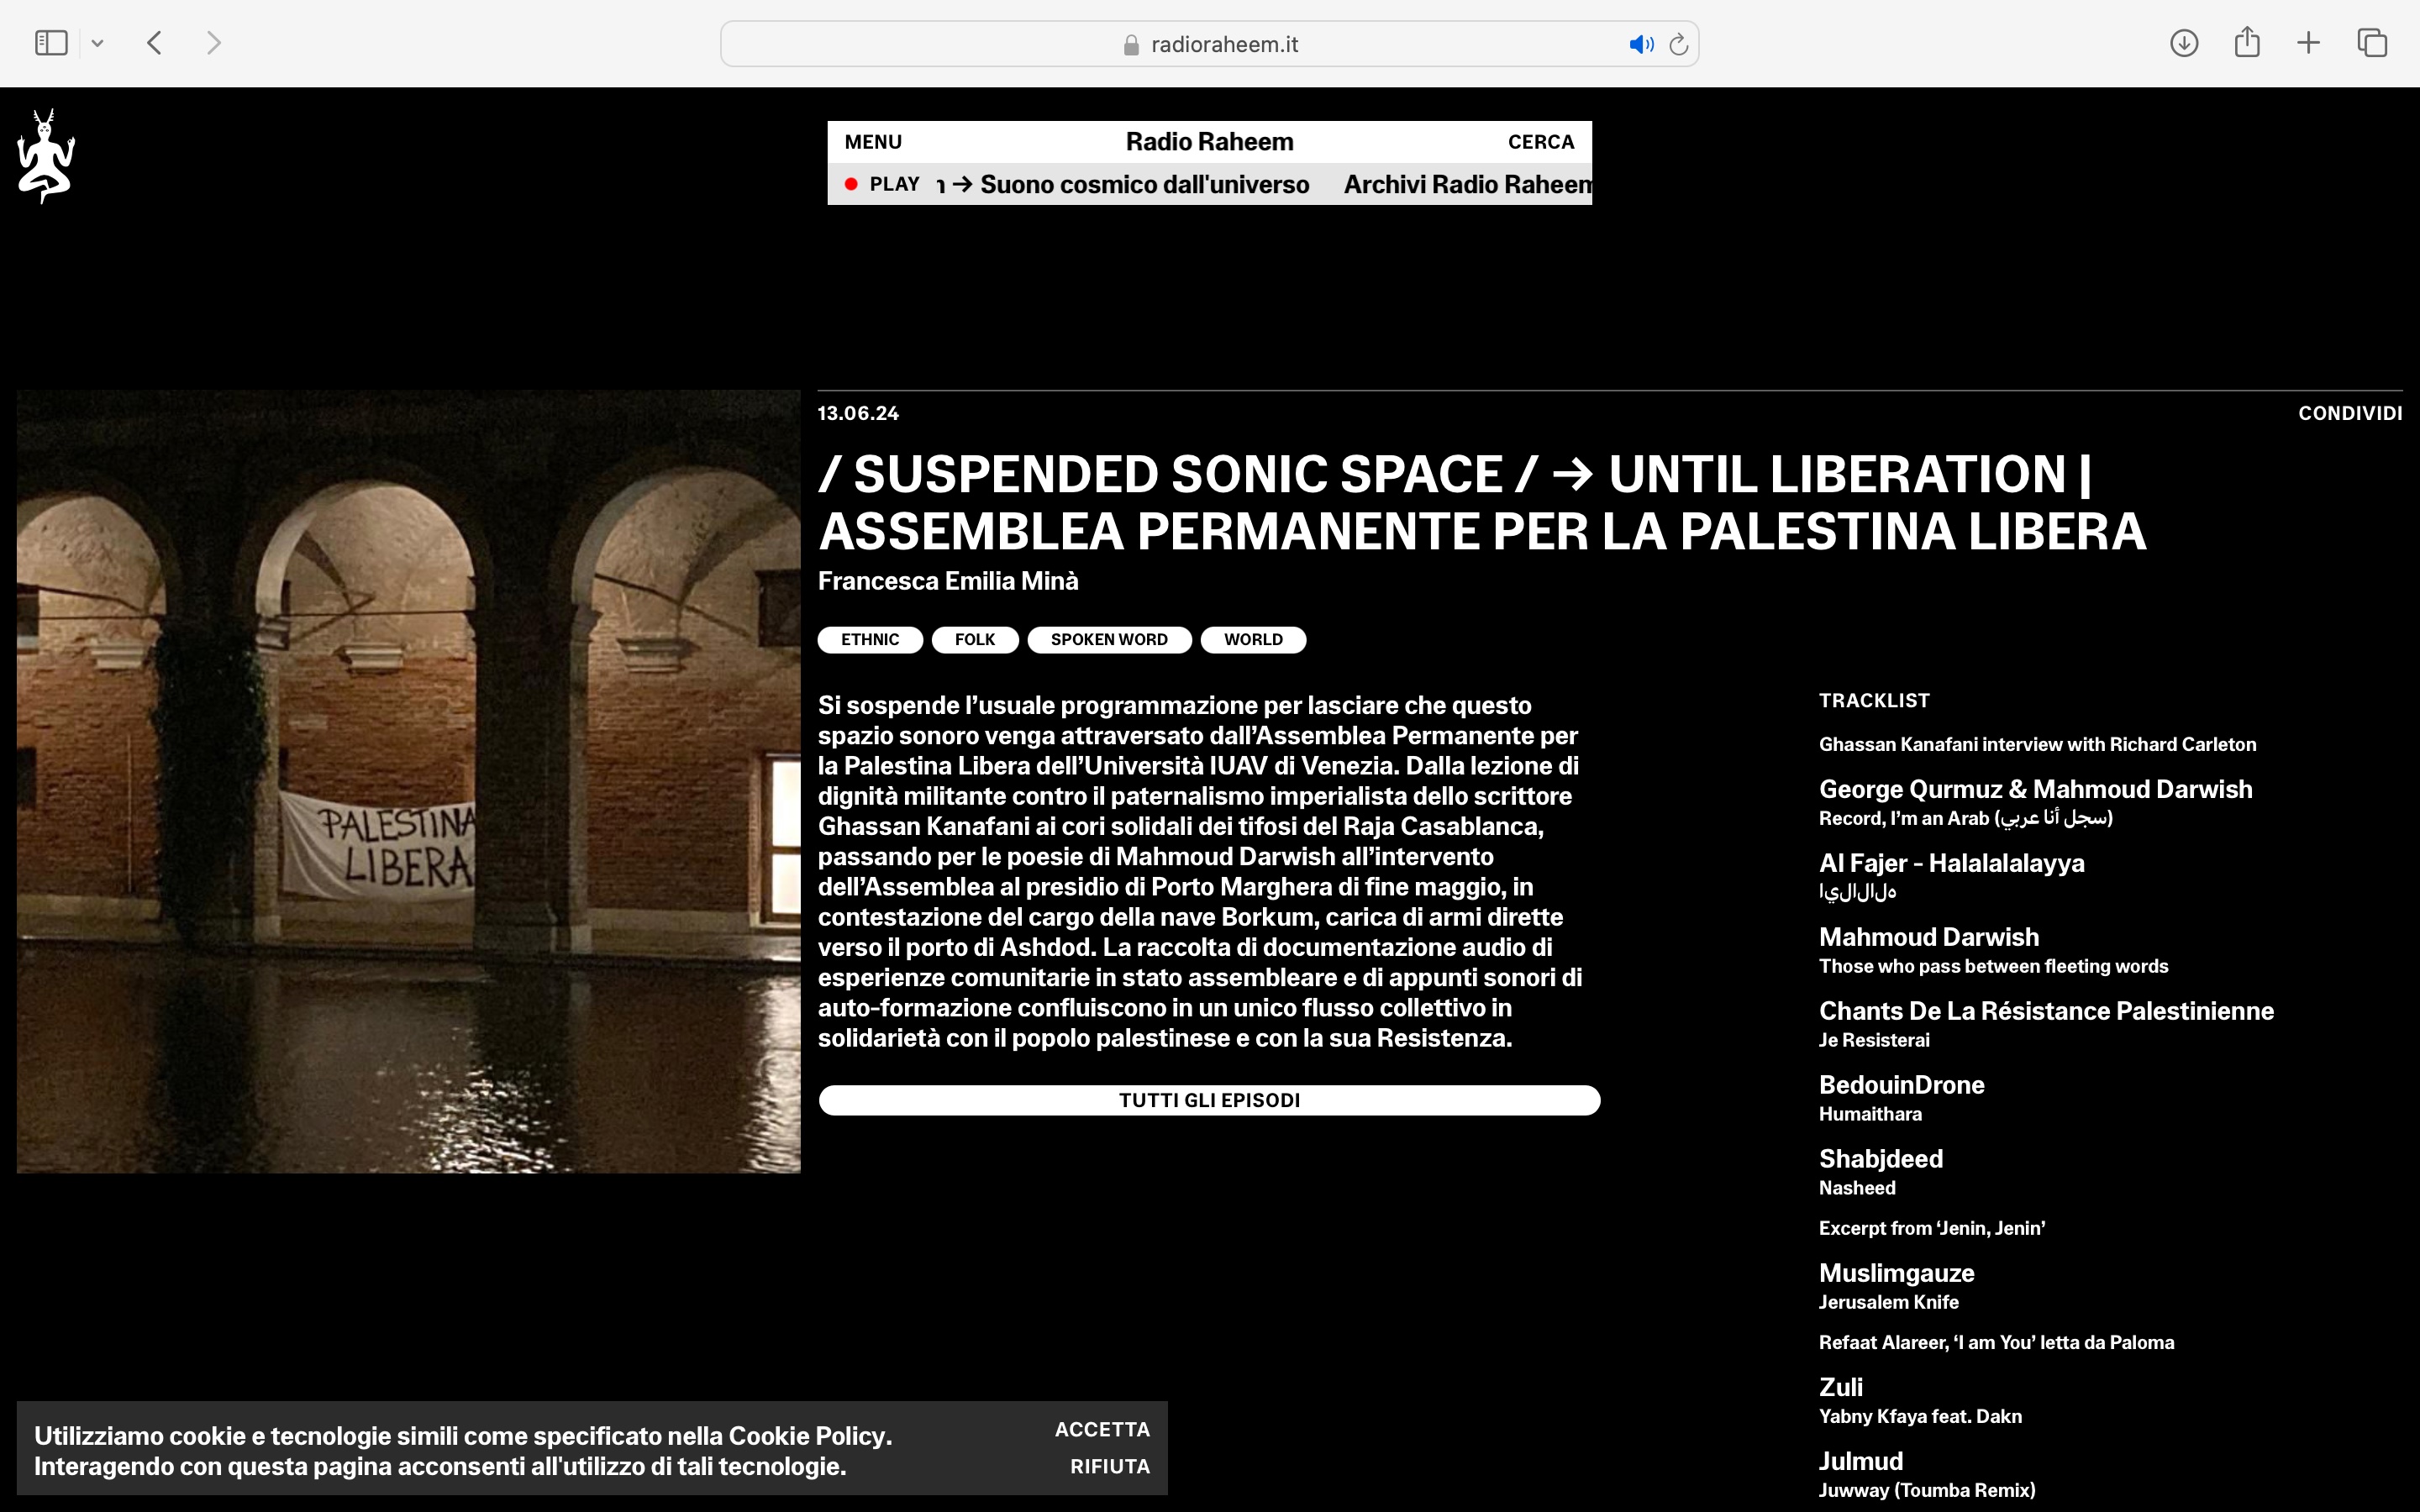Show Safari downloads
2420x1512 pixels.
tap(2184, 43)
